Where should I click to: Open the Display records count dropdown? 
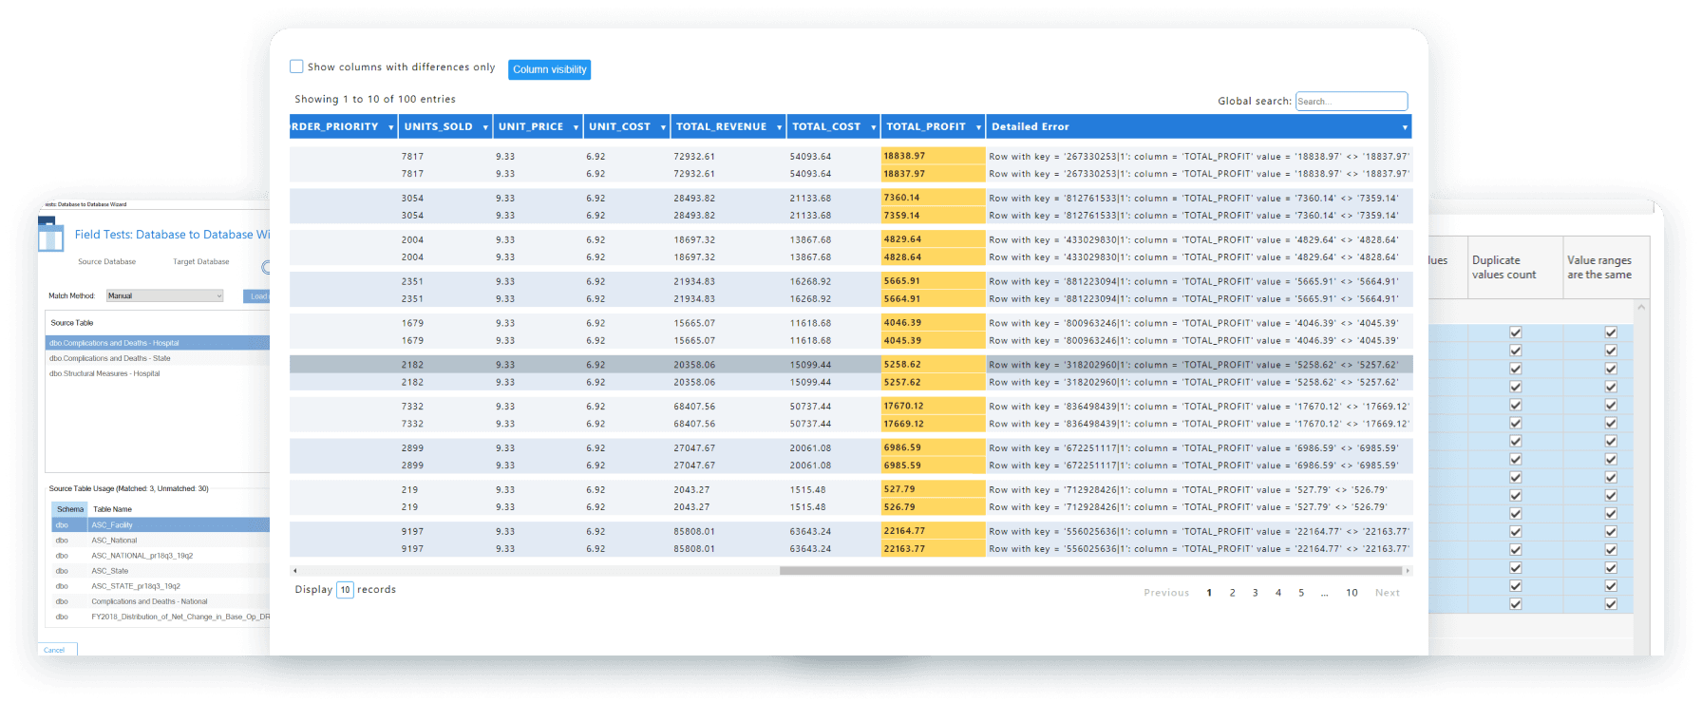point(345,590)
